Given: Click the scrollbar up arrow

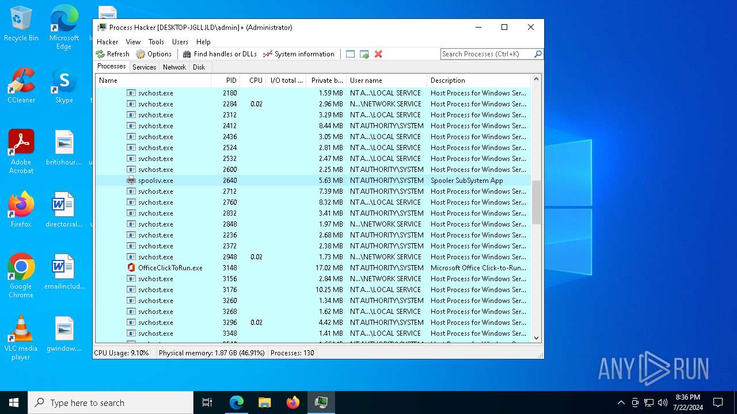Looking at the screenshot, I should 536,79.
